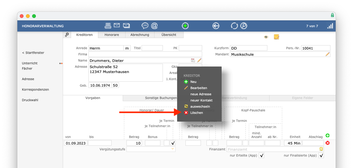The height and width of the screenshot is (168, 353).
Task: Click the Anrede field showing 'Herrn'
Action: pos(106,48)
